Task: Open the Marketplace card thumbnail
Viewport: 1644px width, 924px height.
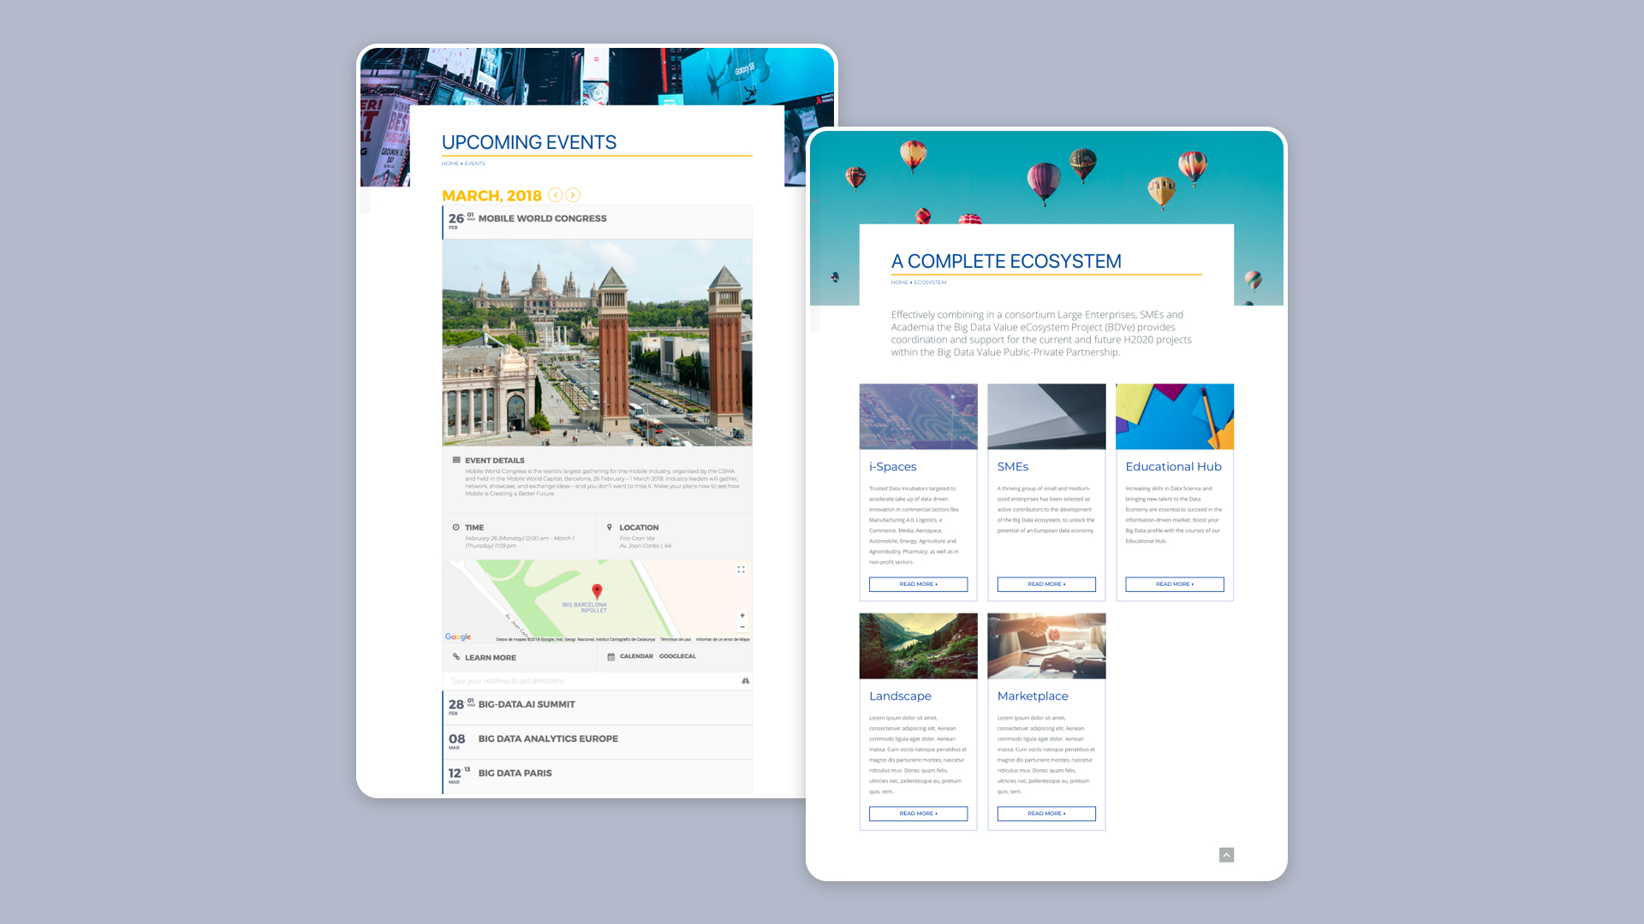Action: (x=1046, y=646)
